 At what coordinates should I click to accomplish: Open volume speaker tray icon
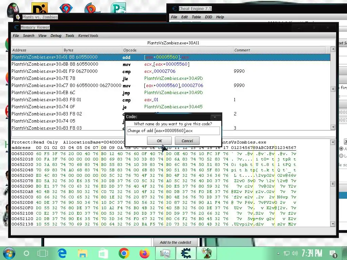pos(294,253)
